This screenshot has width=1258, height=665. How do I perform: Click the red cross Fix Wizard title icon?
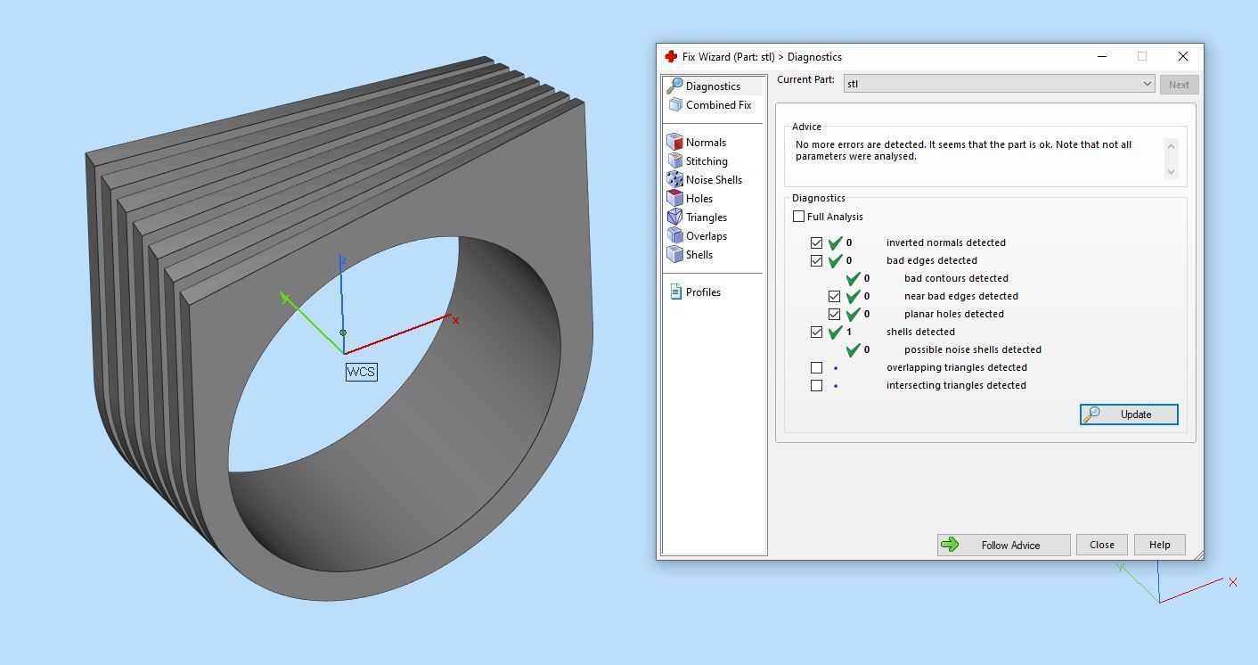pyautogui.click(x=671, y=56)
